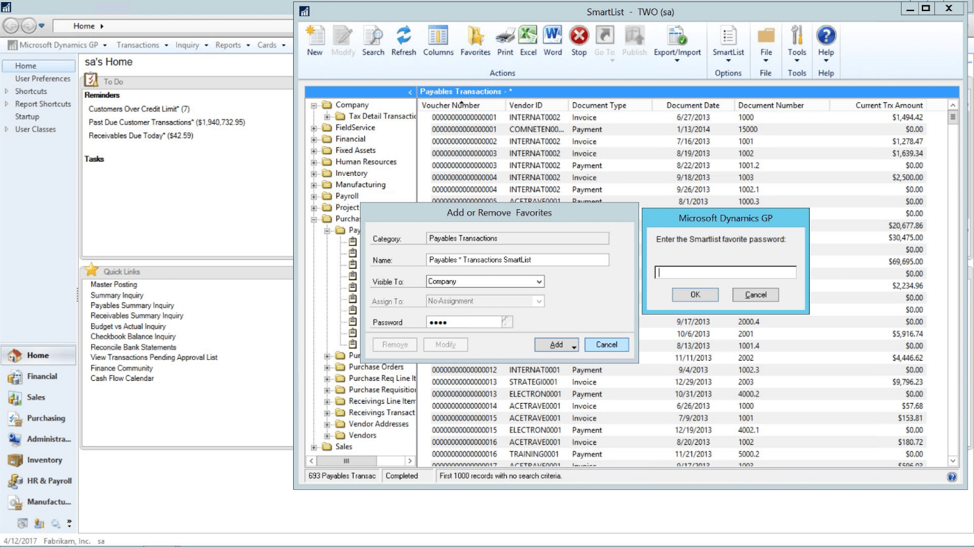Click Cancel in Add or Remove Favorites
Image resolution: width=974 pixels, height=547 pixels.
[606, 345]
